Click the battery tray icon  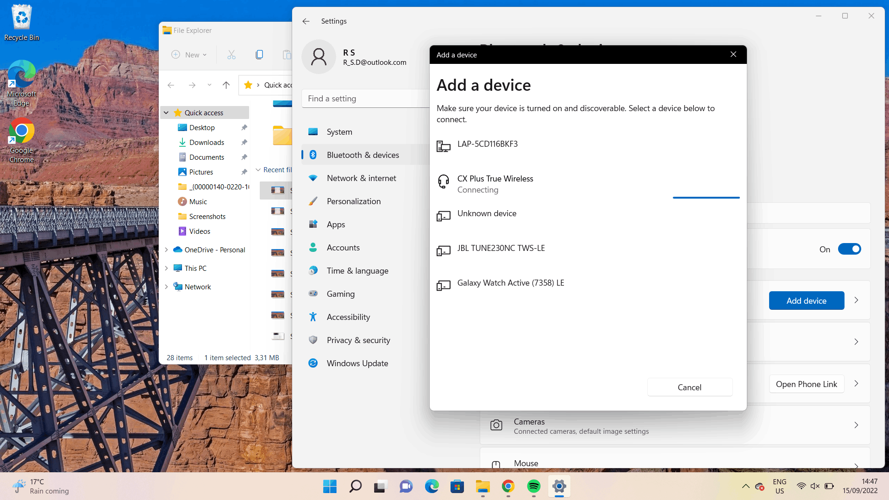click(829, 486)
